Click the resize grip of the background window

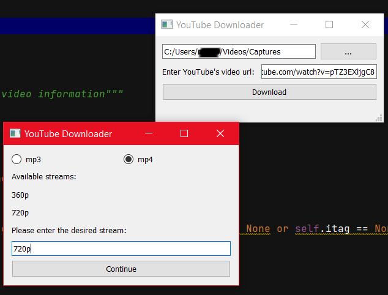point(379,118)
